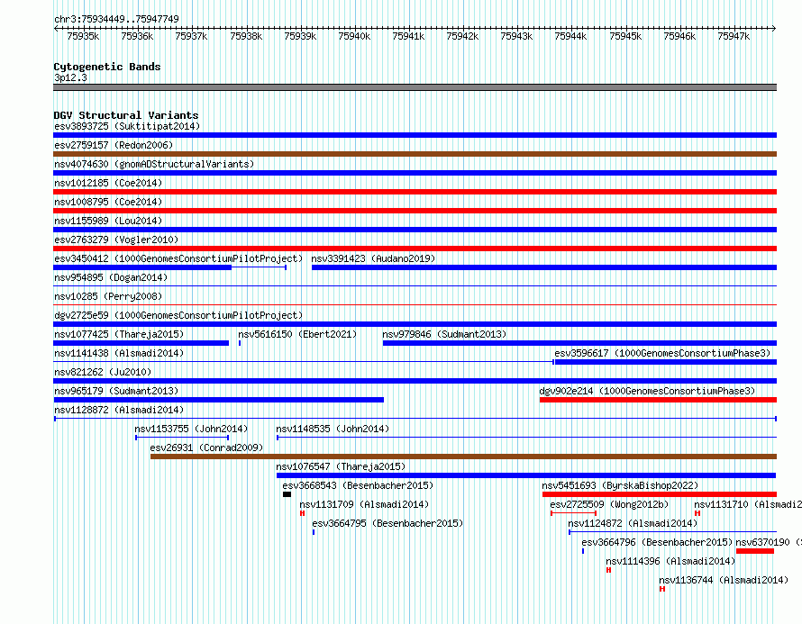Click the 75947k ruler position
The height and width of the screenshot is (624, 802).
click(x=734, y=36)
